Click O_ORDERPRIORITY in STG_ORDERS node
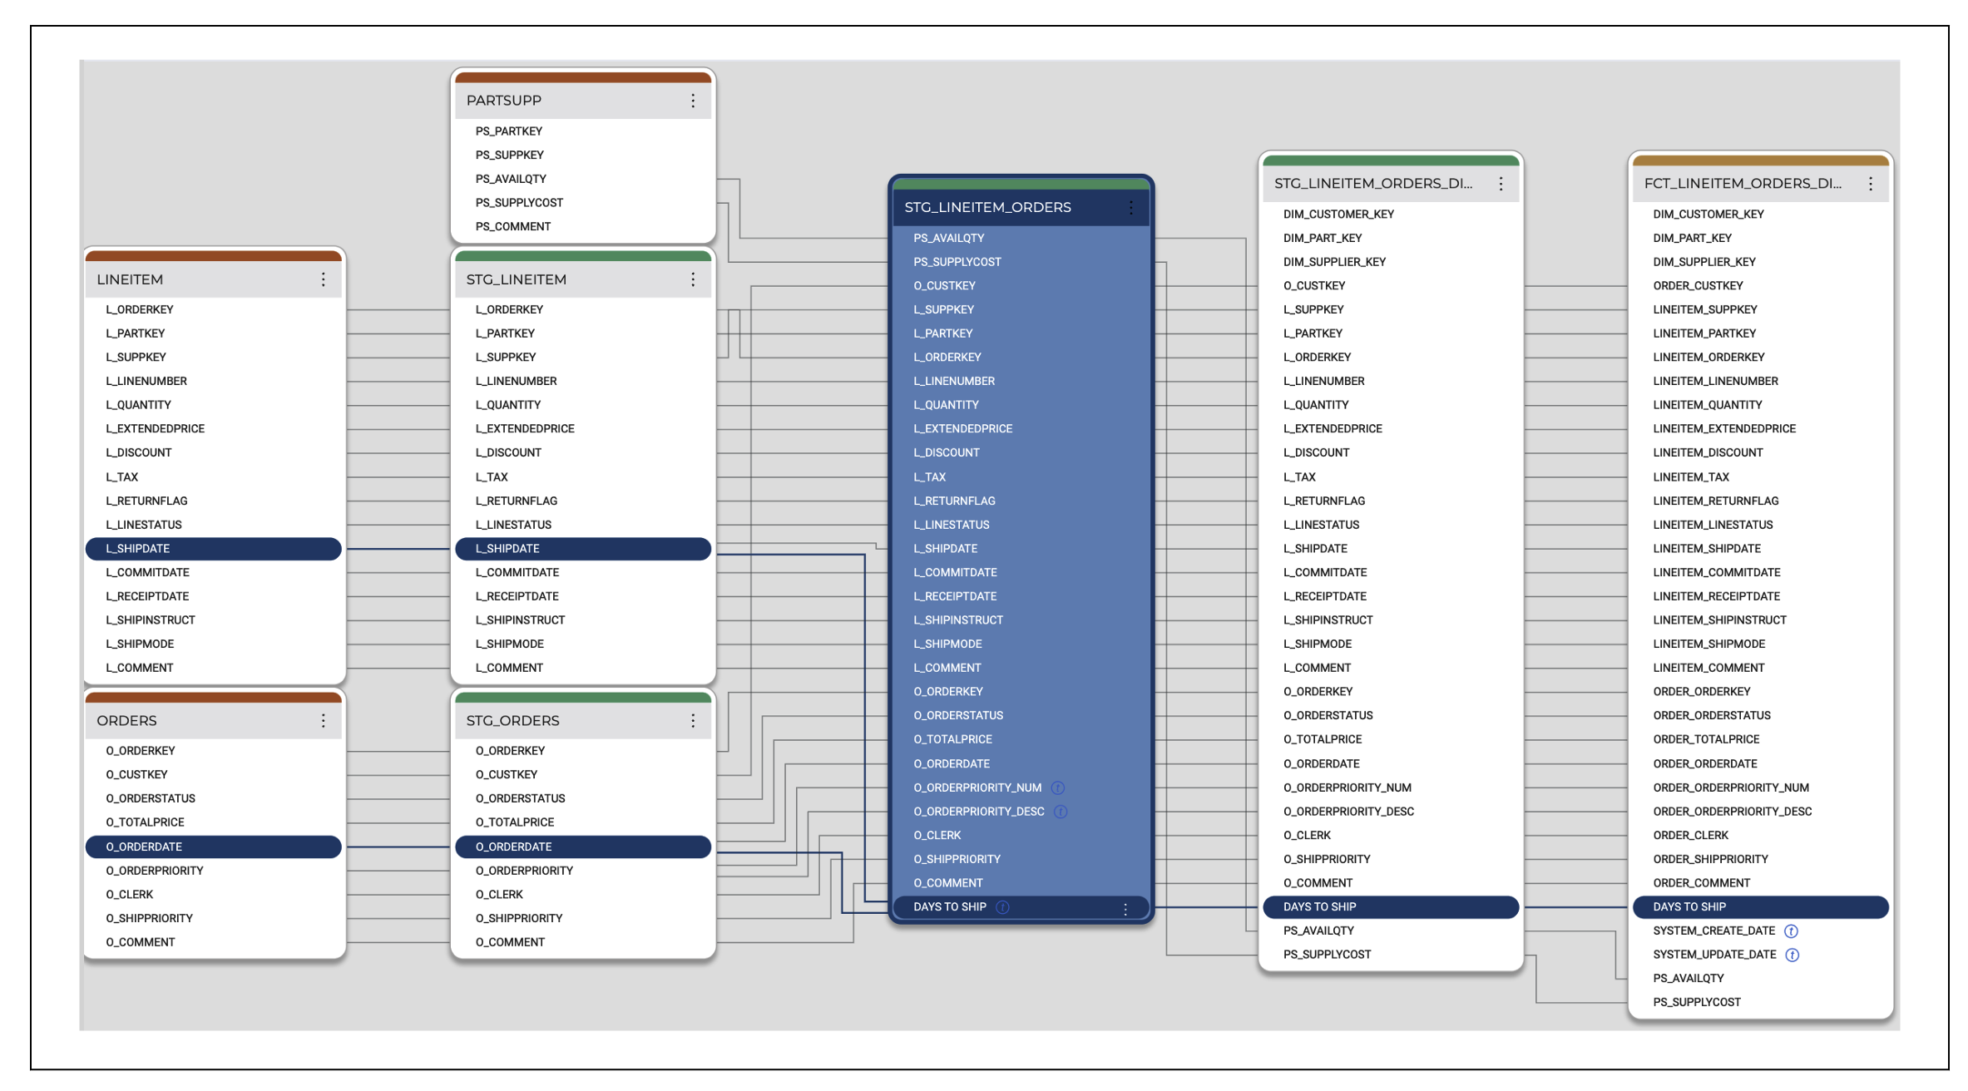The width and height of the screenshot is (1968, 1091). (524, 871)
